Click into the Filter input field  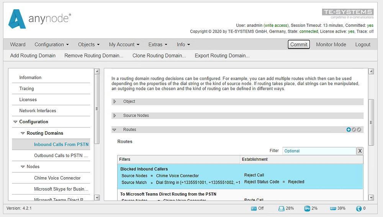pyautogui.click(x=319, y=151)
